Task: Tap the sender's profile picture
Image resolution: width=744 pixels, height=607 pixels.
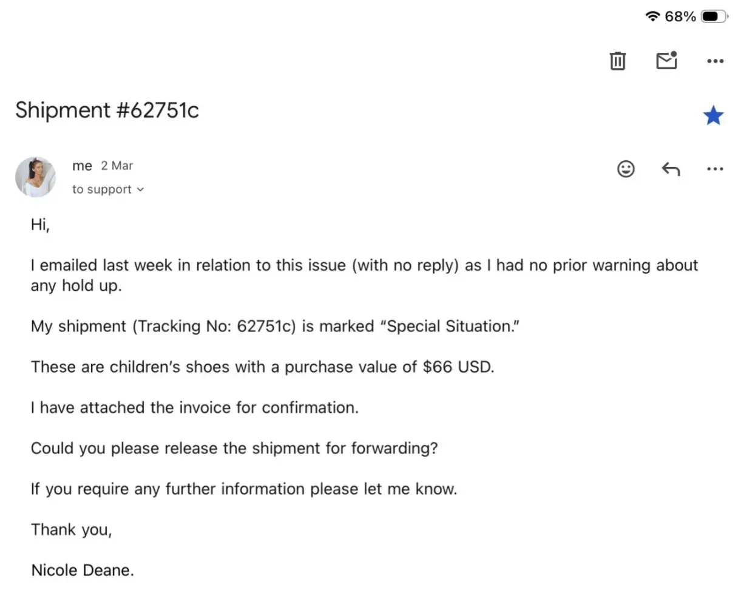Action: point(35,177)
